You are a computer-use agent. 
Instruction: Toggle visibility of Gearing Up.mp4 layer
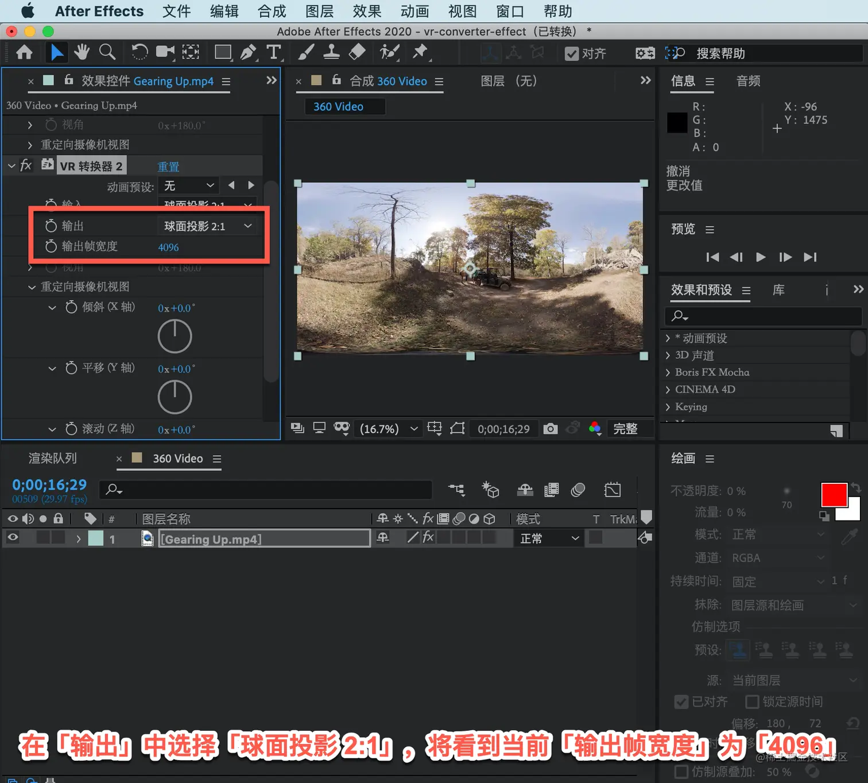13,538
